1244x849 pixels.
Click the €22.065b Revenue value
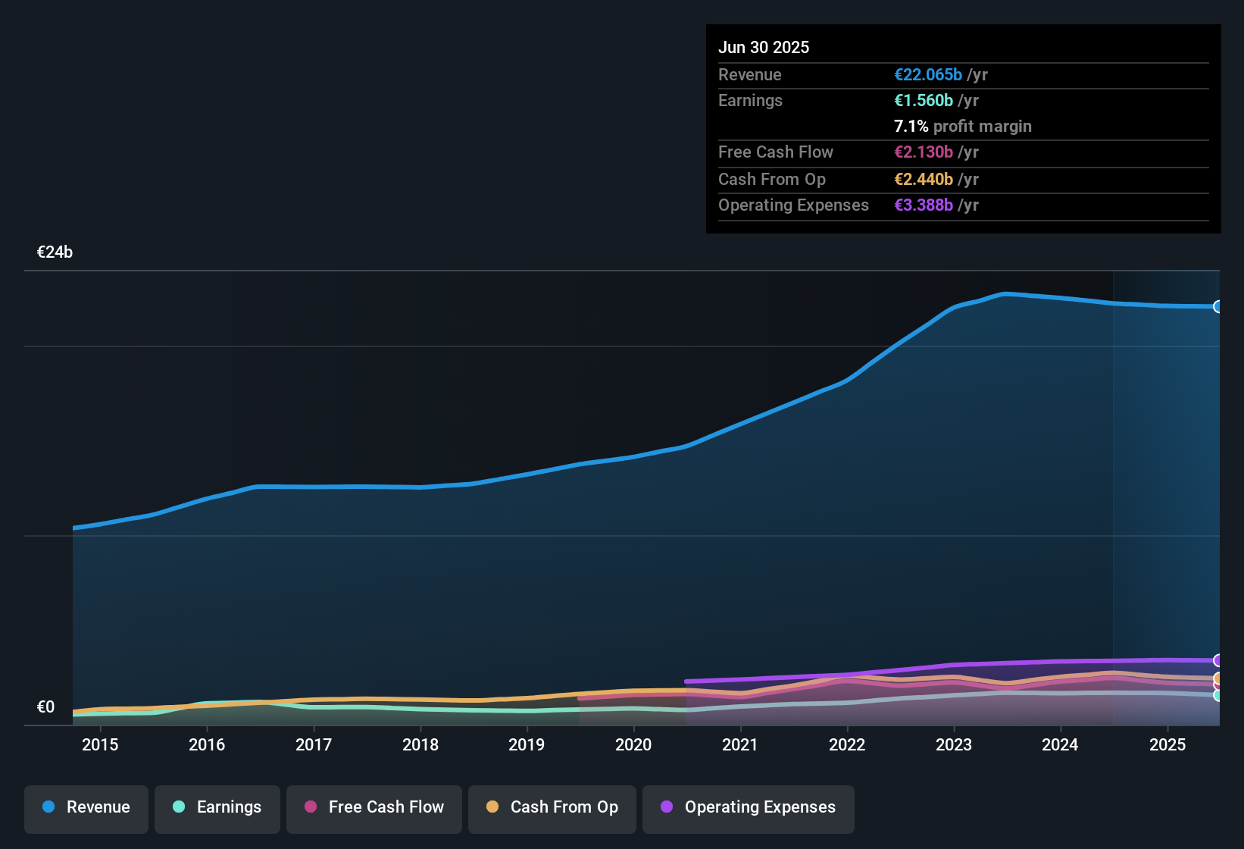(927, 74)
